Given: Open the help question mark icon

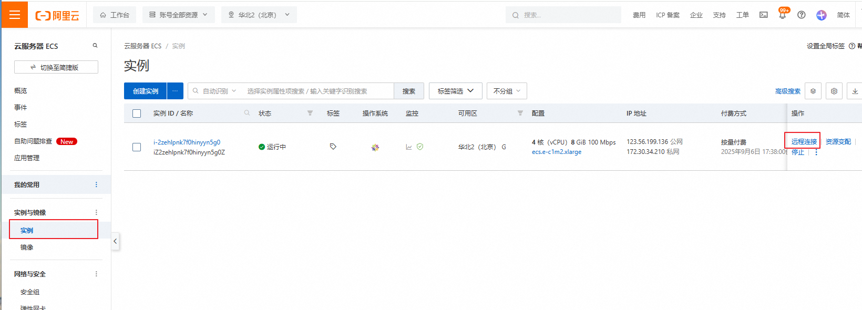Looking at the screenshot, I should pyautogui.click(x=802, y=15).
